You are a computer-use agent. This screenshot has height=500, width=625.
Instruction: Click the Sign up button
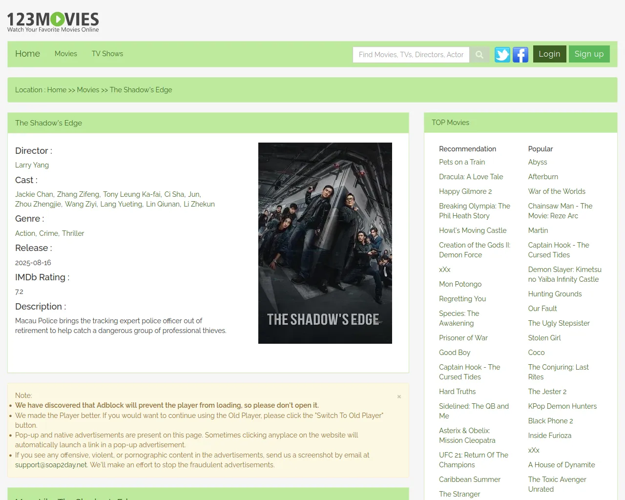[x=589, y=54]
